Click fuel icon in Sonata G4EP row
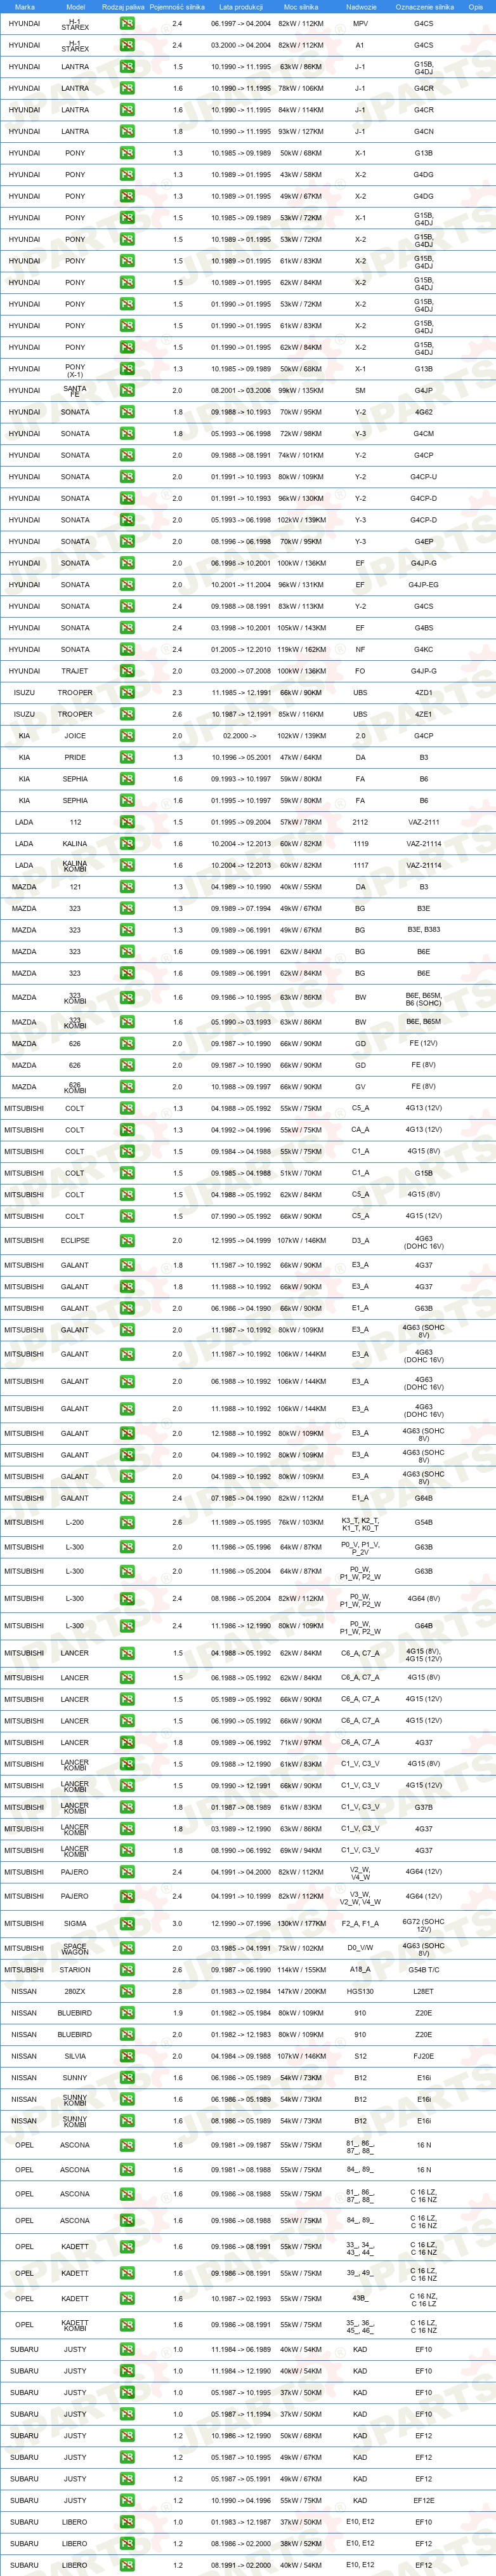The width and height of the screenshot is (496, 2576). [127, 542]
